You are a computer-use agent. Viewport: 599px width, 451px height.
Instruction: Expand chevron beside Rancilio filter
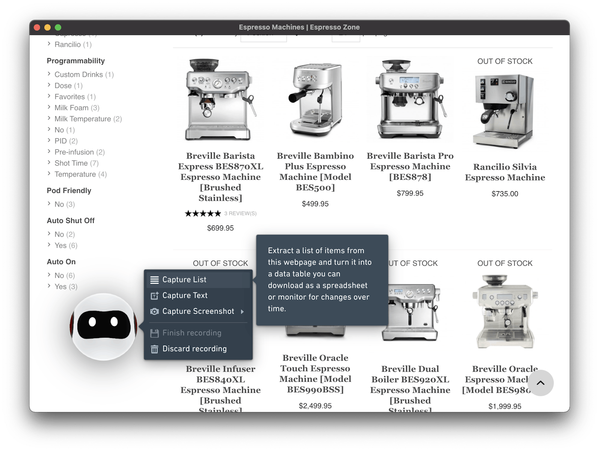(x=49, y=44)
